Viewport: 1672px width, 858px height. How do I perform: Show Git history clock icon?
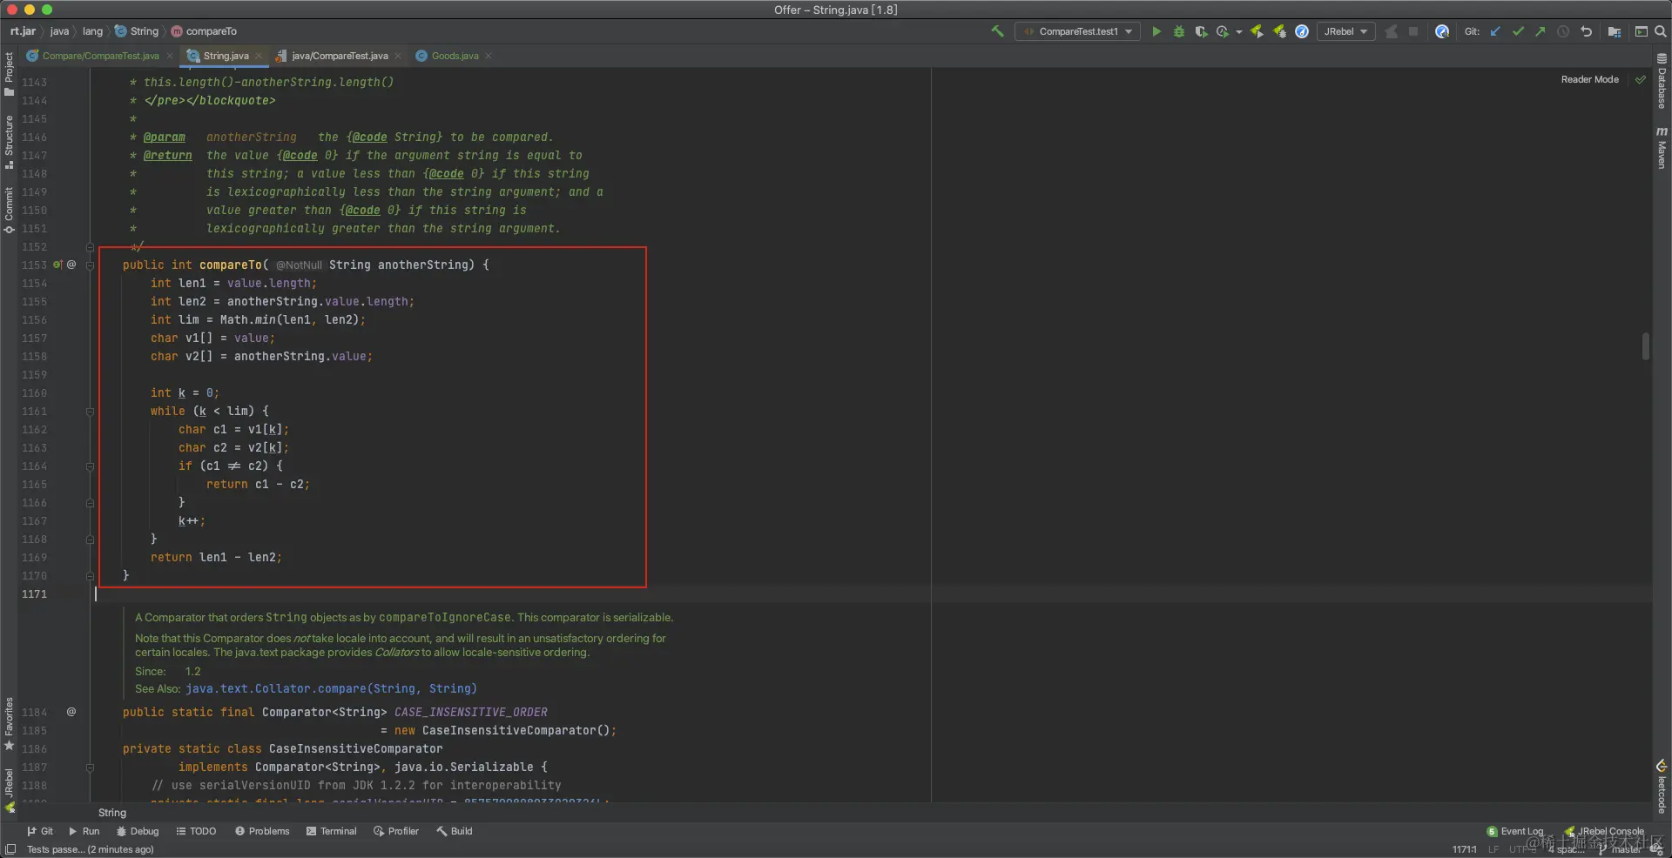[x=1563, y=31]
